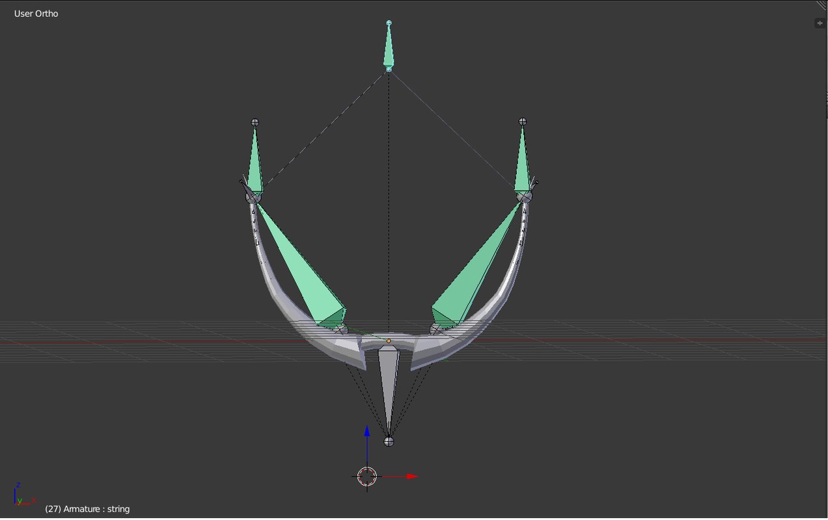Click the 3D cursor at the pivot point

[x=368, y=476]
